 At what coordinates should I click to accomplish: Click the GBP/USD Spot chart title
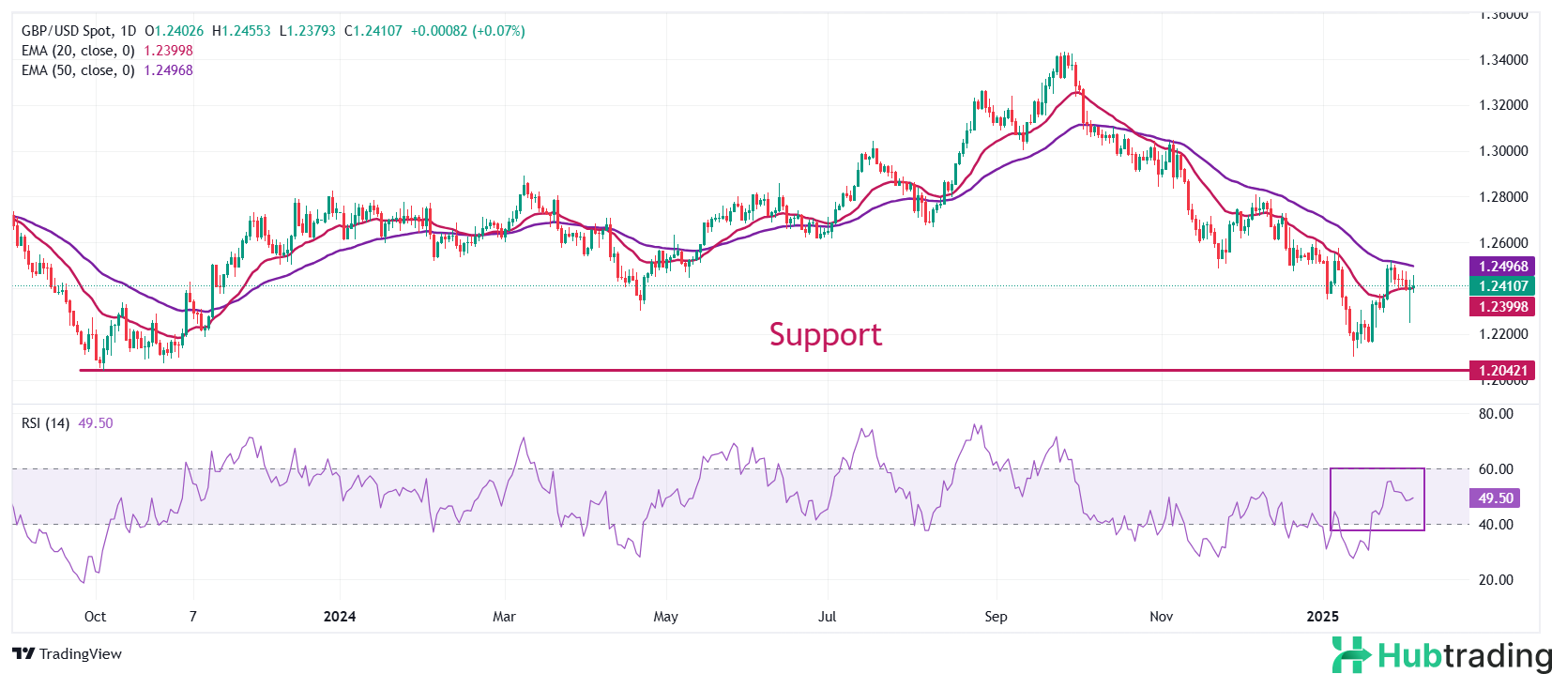[x=78, y=31]
